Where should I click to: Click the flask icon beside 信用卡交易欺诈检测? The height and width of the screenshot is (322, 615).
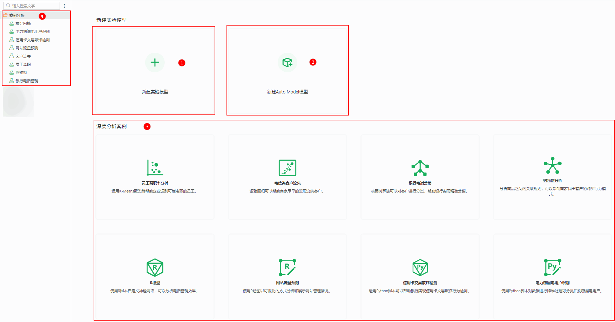coord(12,40)
